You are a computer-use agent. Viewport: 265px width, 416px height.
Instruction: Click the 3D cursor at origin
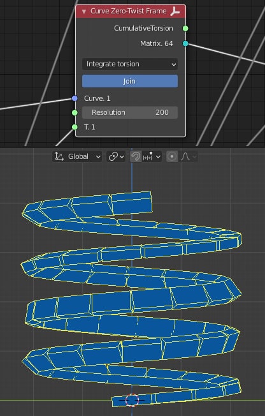point(132,400)
